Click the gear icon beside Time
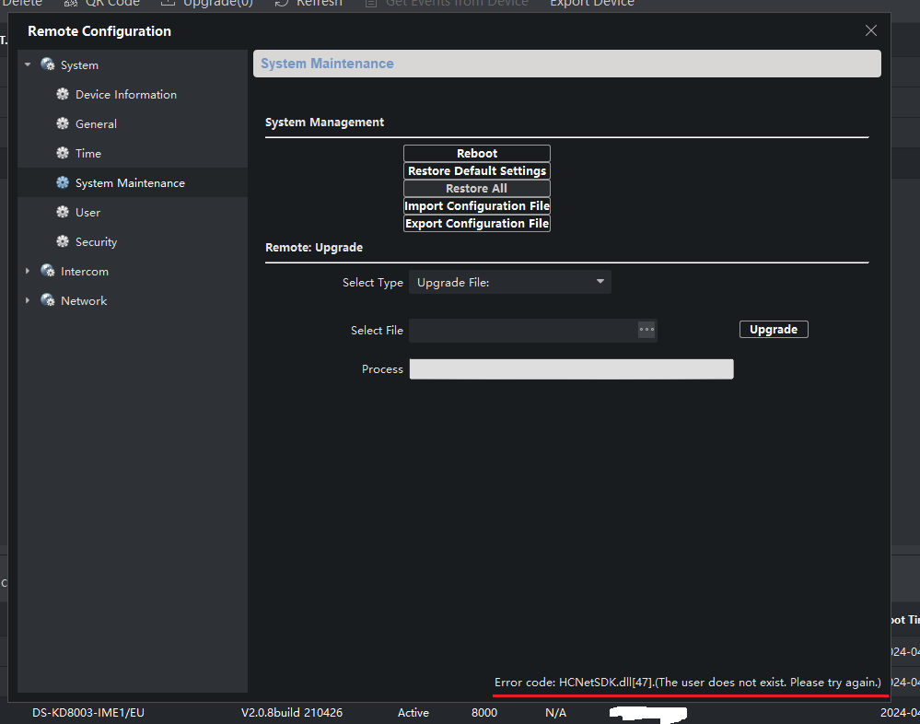 click(x=63, y=154)
